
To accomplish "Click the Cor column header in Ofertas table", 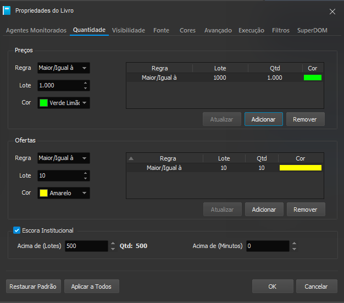I will 301,158.
